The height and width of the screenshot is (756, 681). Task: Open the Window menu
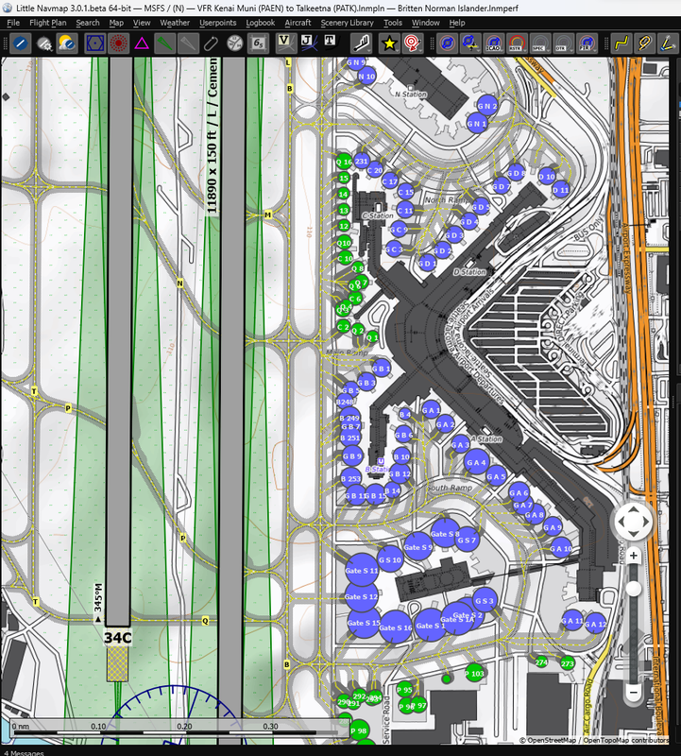(x=426, y=23)
